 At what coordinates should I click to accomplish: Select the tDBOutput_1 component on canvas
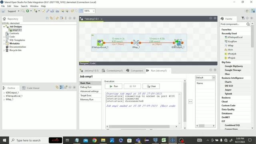click(x=178, y=43)
